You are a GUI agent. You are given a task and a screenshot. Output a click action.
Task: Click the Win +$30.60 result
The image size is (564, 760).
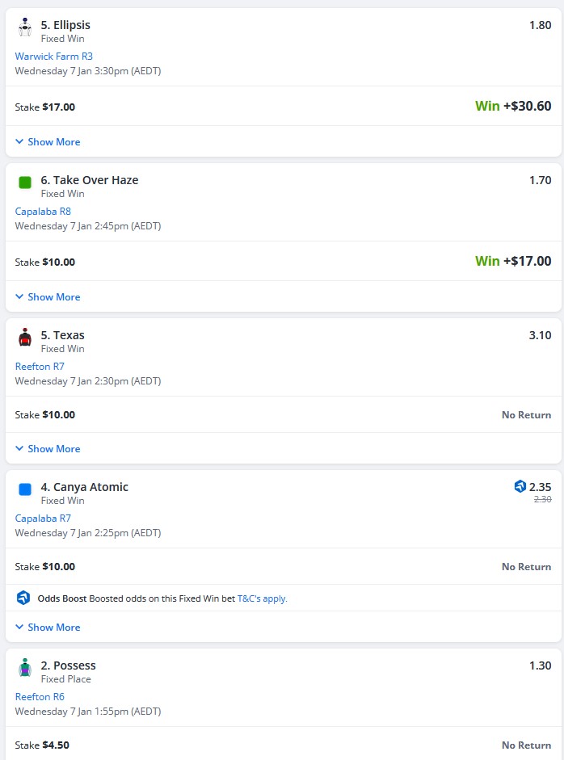click(x=513, y=106)
